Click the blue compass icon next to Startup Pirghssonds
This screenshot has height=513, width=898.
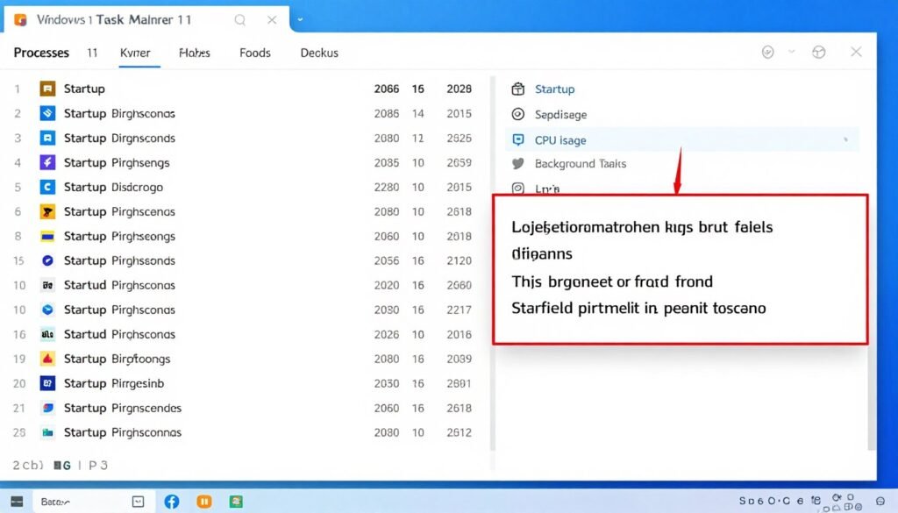[x=48, y=260]
